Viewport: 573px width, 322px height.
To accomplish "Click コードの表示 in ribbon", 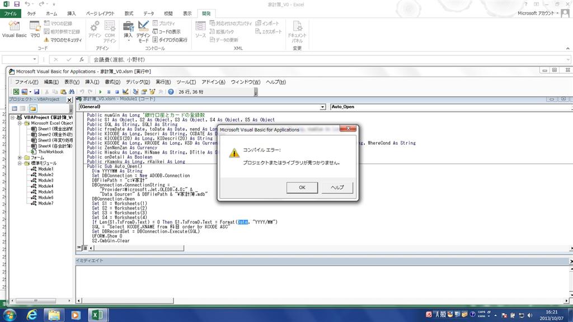I will click(167, 31).
